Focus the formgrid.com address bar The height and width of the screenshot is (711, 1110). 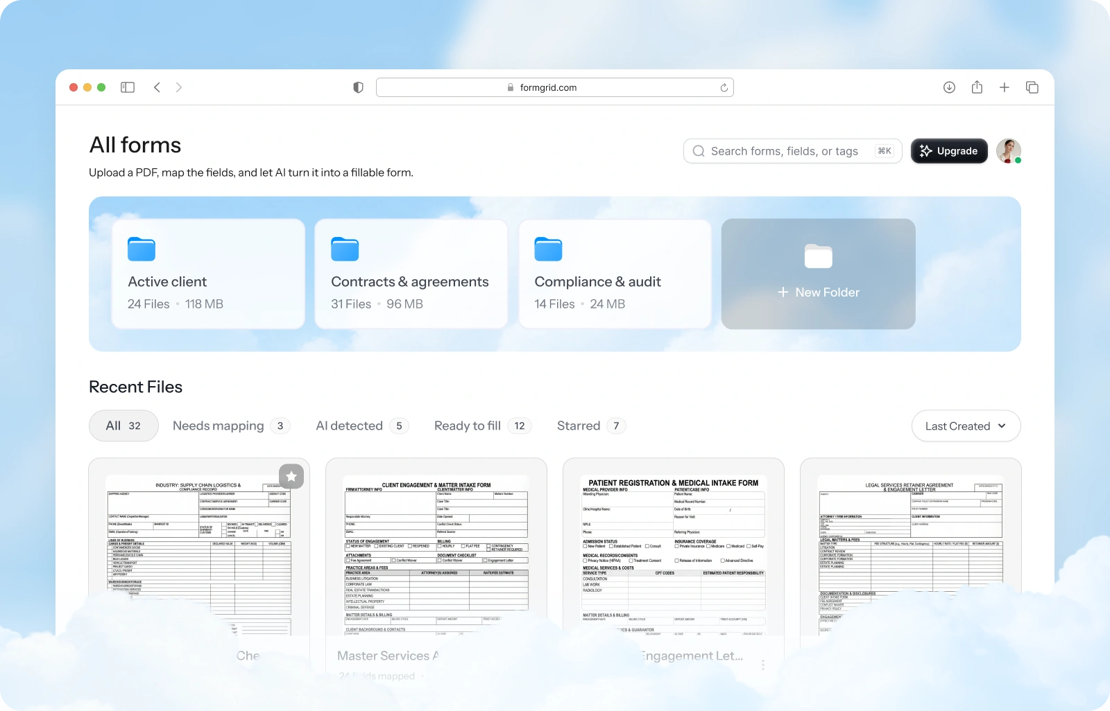click(x=555, y=87)
